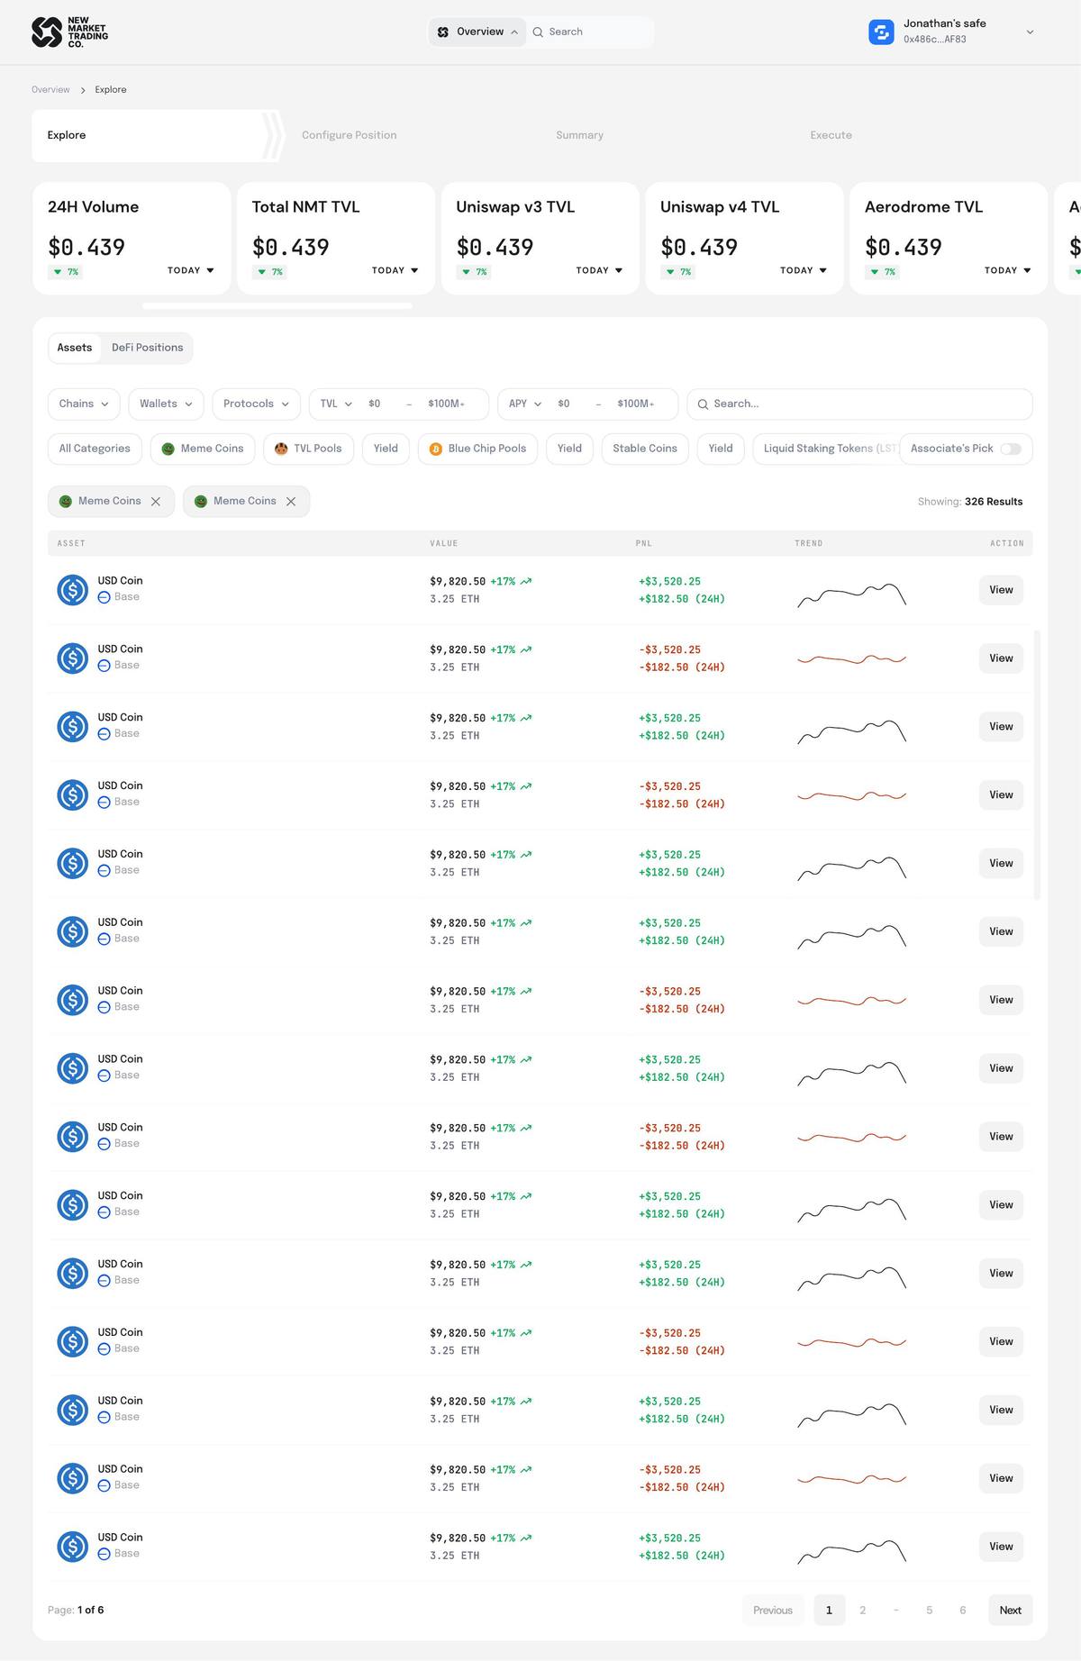The image size is (1081, 1661).
Task: Click the horizontal scrollbar under the stat cards
Action: pyautogui.click(x=277, y=306)
